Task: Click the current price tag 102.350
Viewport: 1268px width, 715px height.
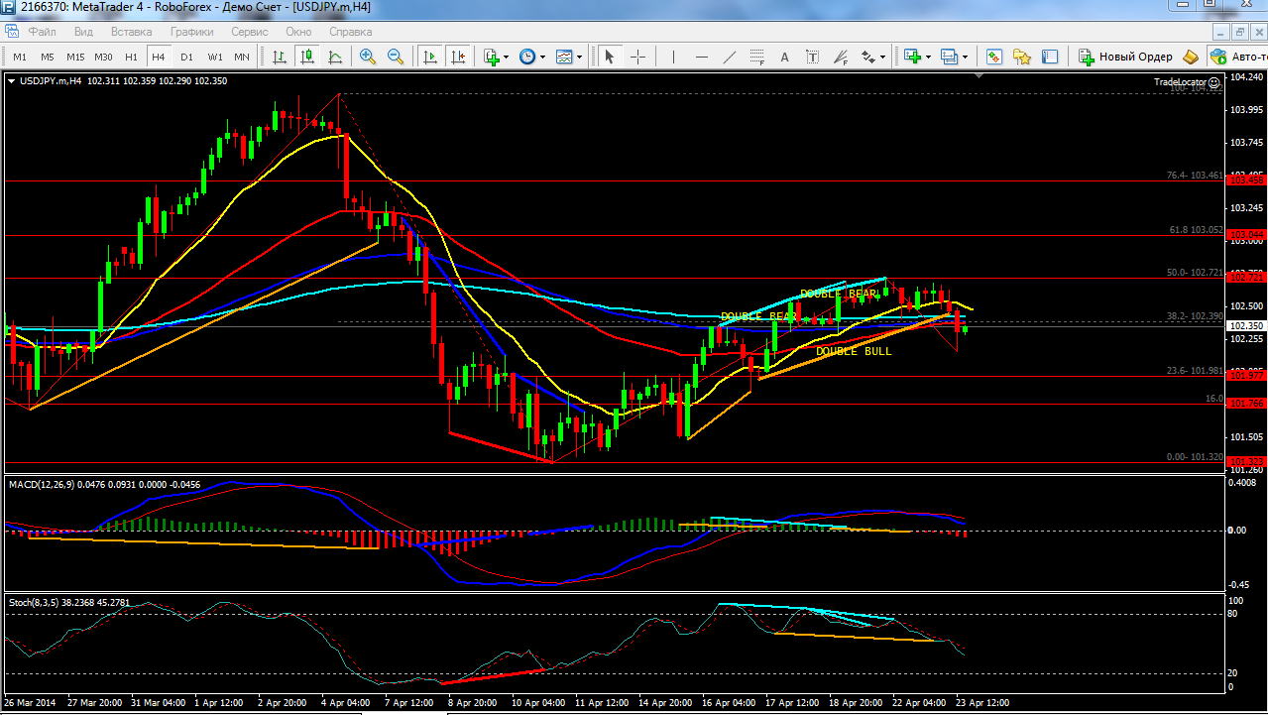Action: (x=1246, y=325)
